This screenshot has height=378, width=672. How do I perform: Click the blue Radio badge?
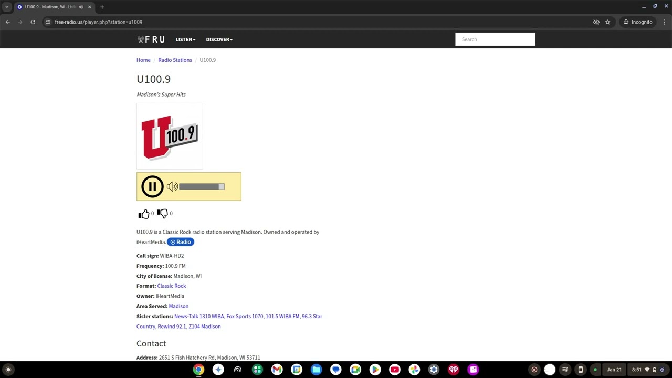coord(181,242)
